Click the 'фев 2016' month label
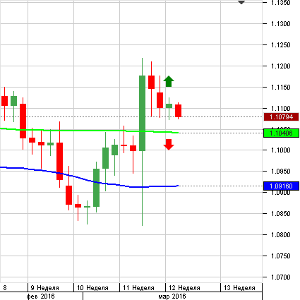 click(40, 296)
